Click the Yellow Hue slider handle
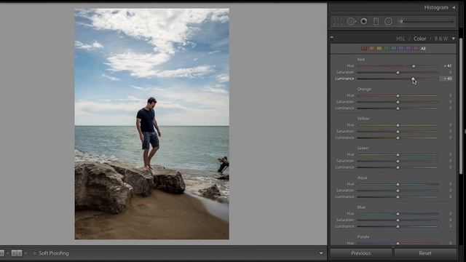 click(398, 125)
